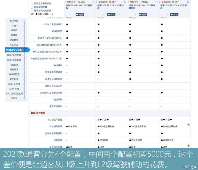Remove the 16.88万 CVT豪华版 column with its X

125,2
